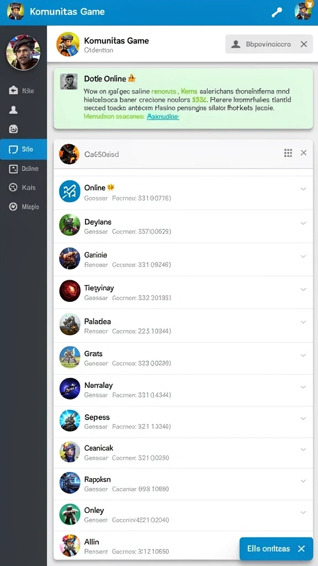This screenshot has height=566, width=318.
Task: Click the green Onley game icon
Action: [70, 515]
